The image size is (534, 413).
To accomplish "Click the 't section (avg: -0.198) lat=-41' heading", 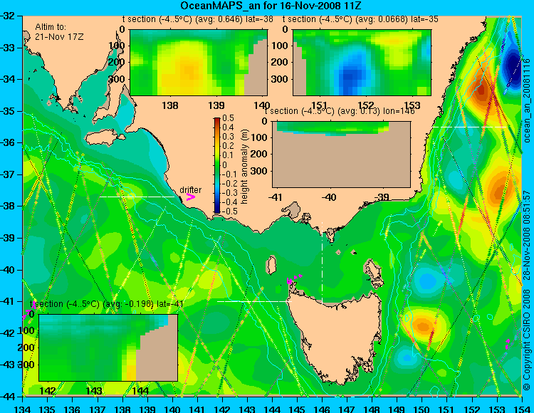I will pyautogui.click(x=107, y=304).
